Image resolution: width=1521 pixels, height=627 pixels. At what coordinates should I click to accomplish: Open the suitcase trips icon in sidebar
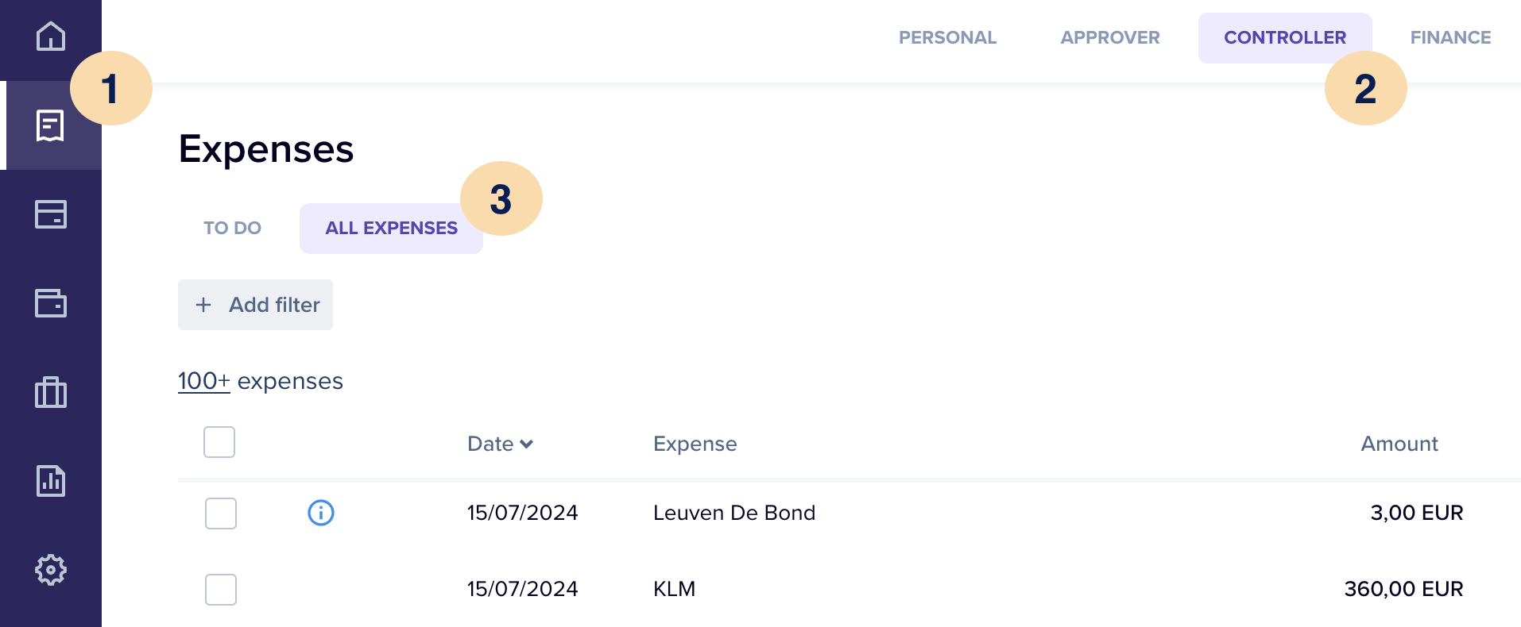click(x=51, y=392)
